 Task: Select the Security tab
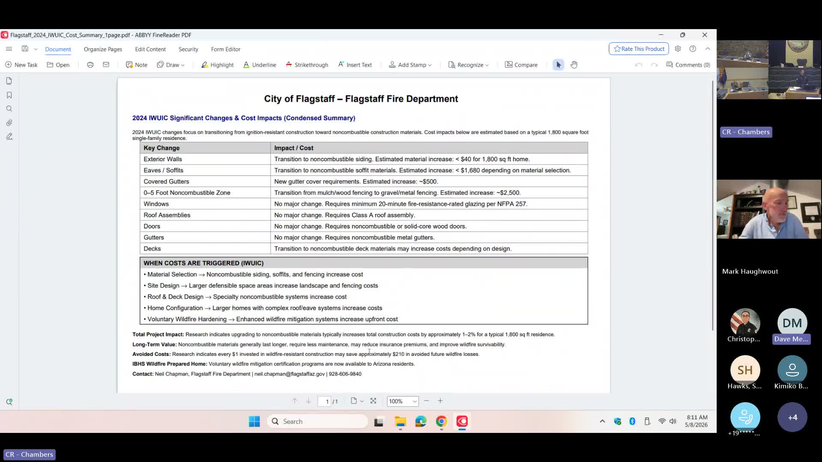point(188,49)
